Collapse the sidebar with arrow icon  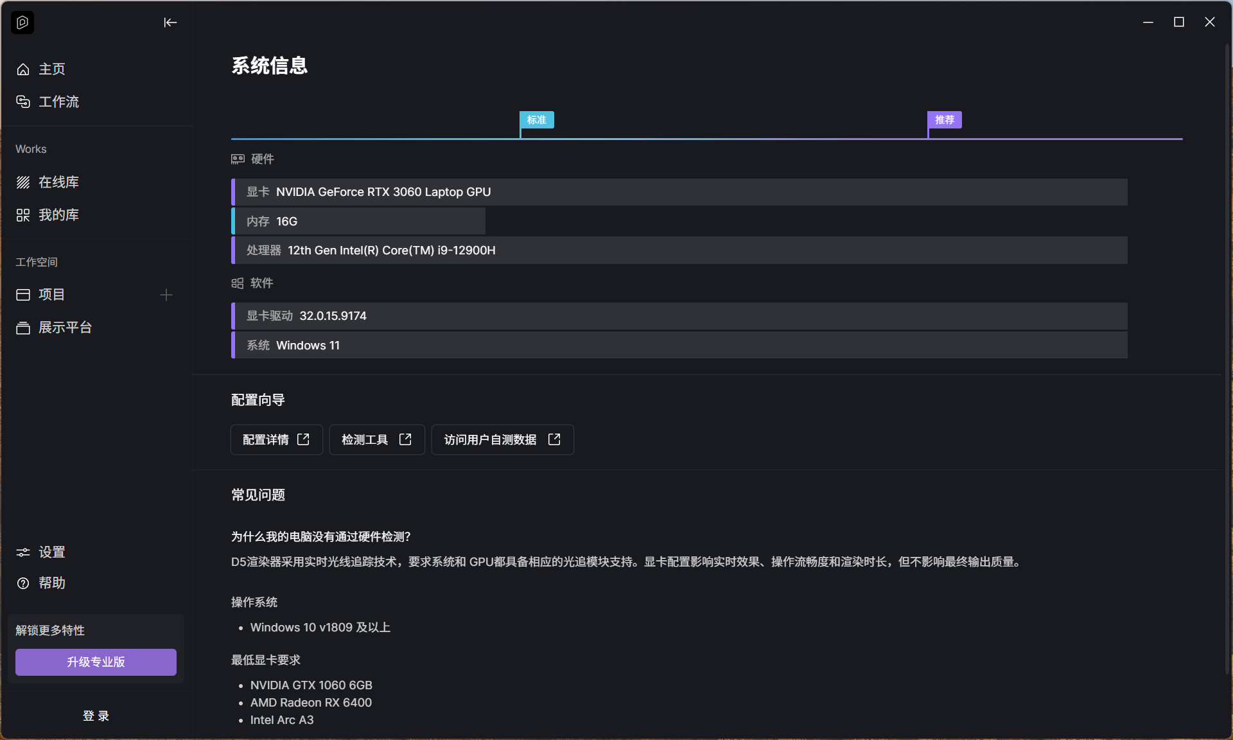click(170, 22)
